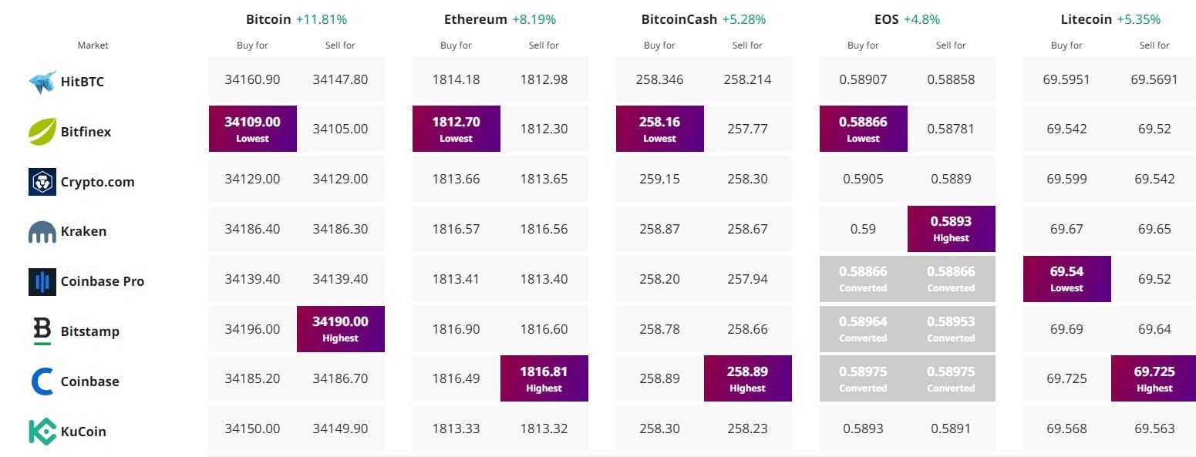The width and height of the screenshot is (1196, 457).
Task: Click the Bitcoin +11.81% change link
Action: click(322, 18)
